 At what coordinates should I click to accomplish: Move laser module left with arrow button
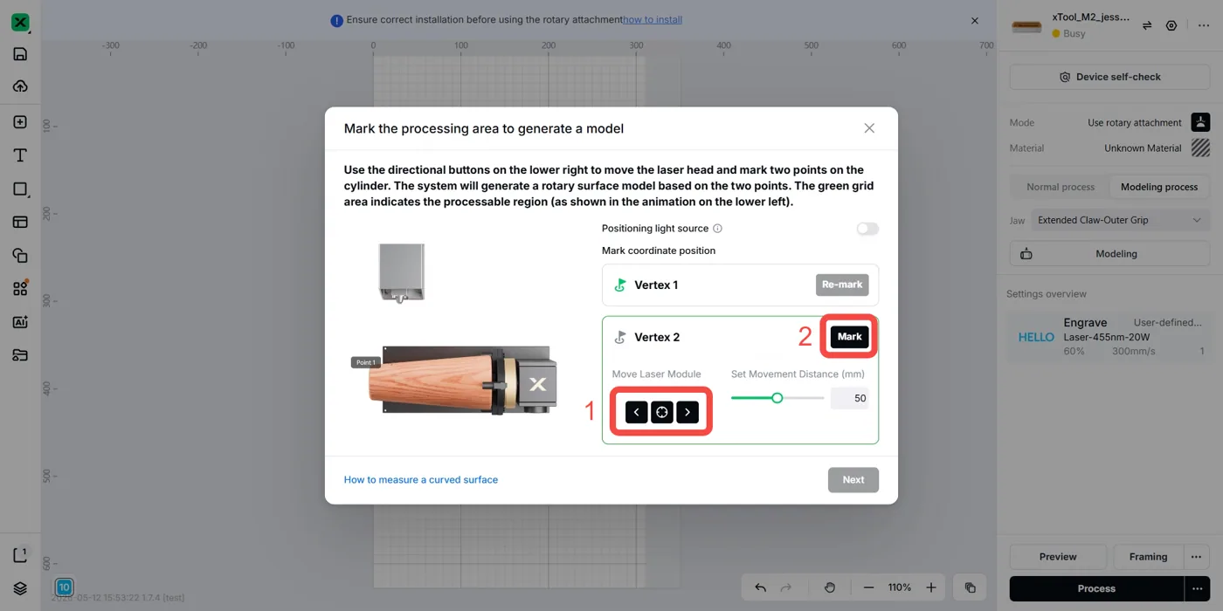(637, 412)
